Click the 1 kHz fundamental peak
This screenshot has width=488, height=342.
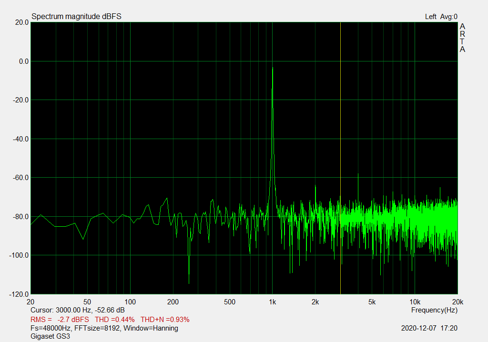point(273,68)
